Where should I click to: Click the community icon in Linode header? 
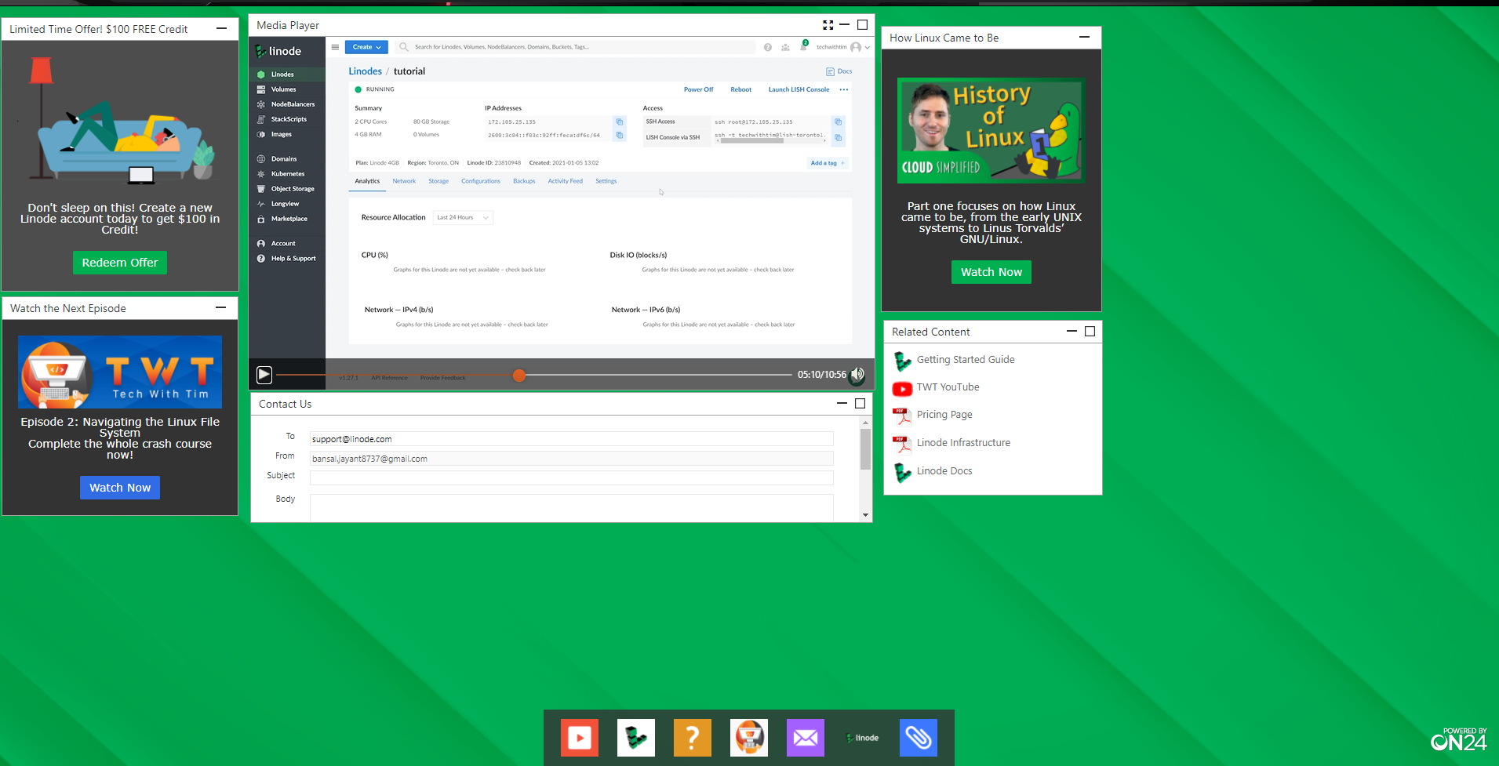click(785, 48)
